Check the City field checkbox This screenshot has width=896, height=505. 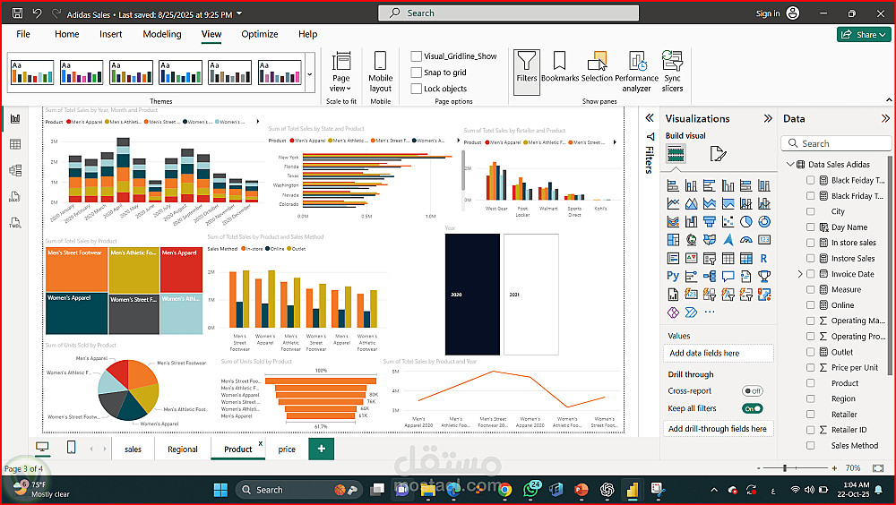810,211
